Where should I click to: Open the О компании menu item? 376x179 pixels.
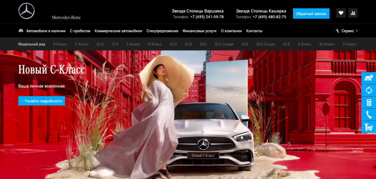pos(232,31)
